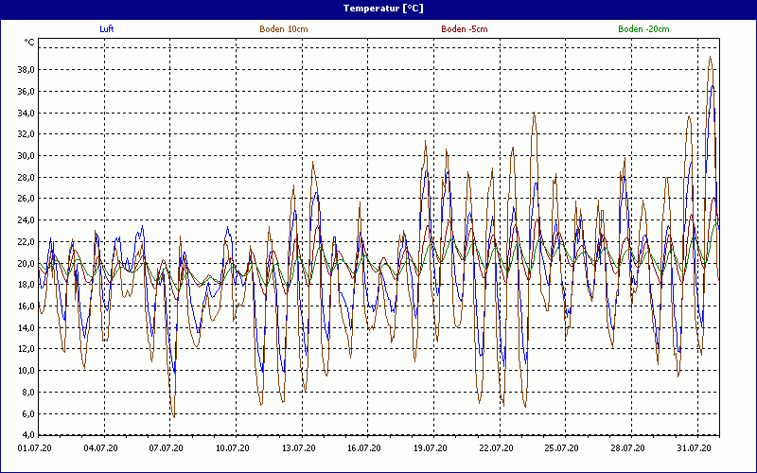Click the Boden -5cm legend label
The height and width of the screenshot is (473, 757).
(x=464, y=29)
